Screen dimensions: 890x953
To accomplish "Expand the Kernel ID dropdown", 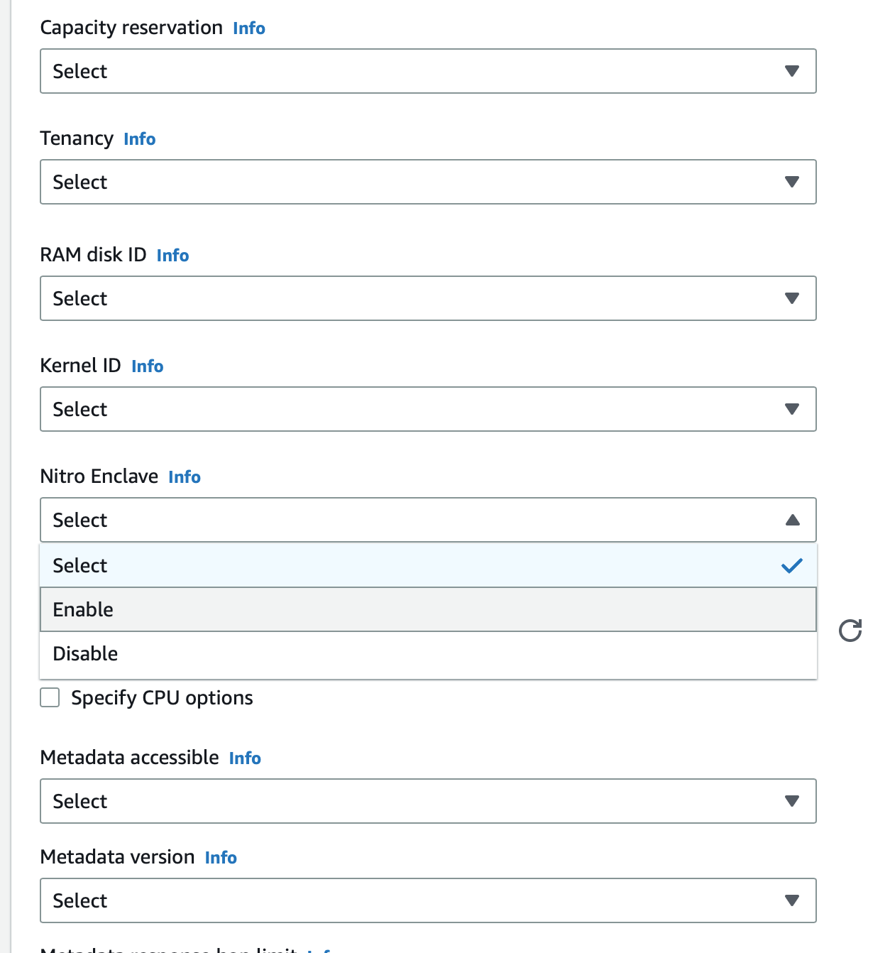I will click(427, 409).
